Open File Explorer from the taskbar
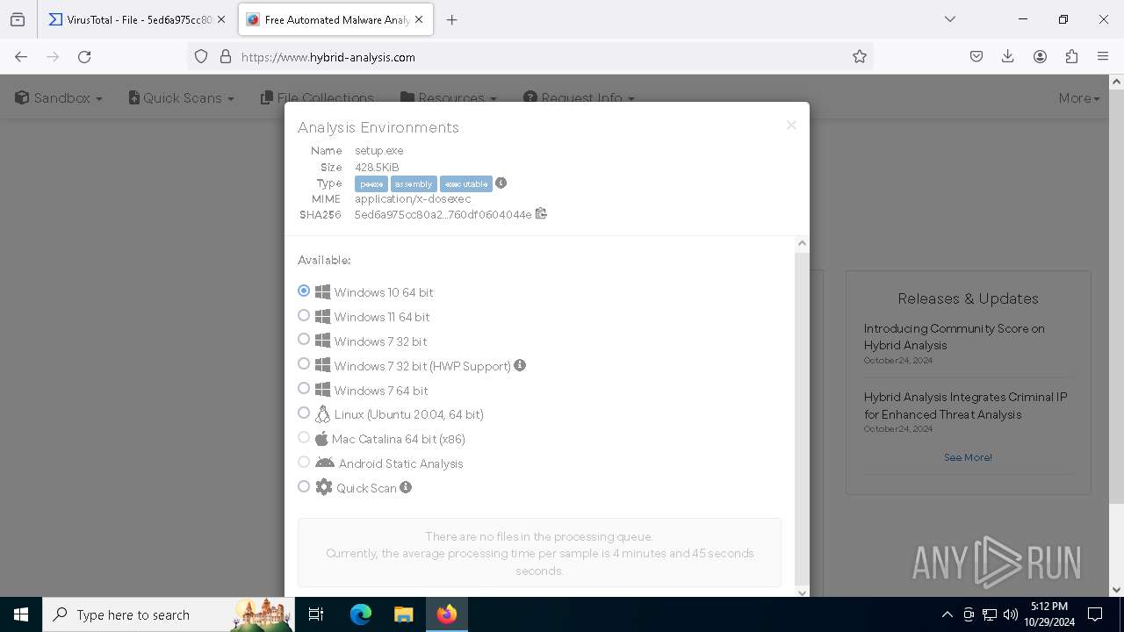 click(x=403, y=614)
